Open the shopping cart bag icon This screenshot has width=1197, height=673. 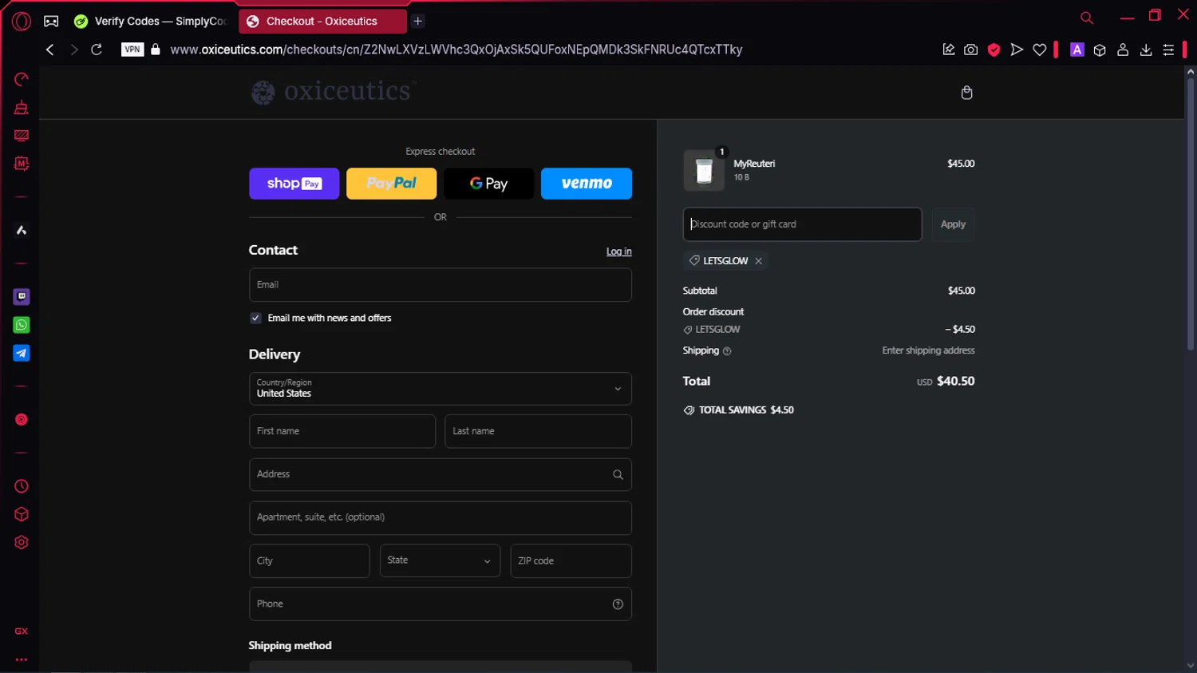[966, 93]
